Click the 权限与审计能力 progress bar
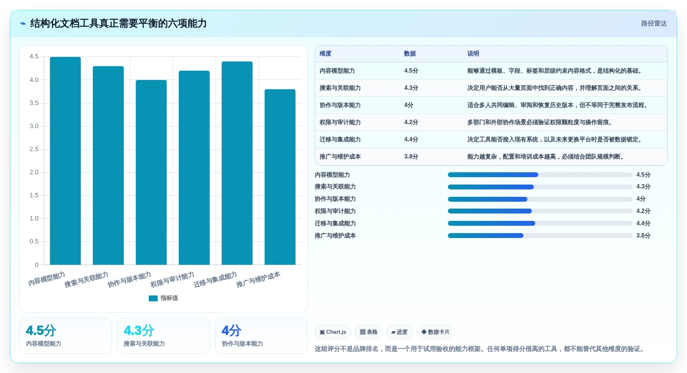Screen dimensions: 687x373 (540, 211)
